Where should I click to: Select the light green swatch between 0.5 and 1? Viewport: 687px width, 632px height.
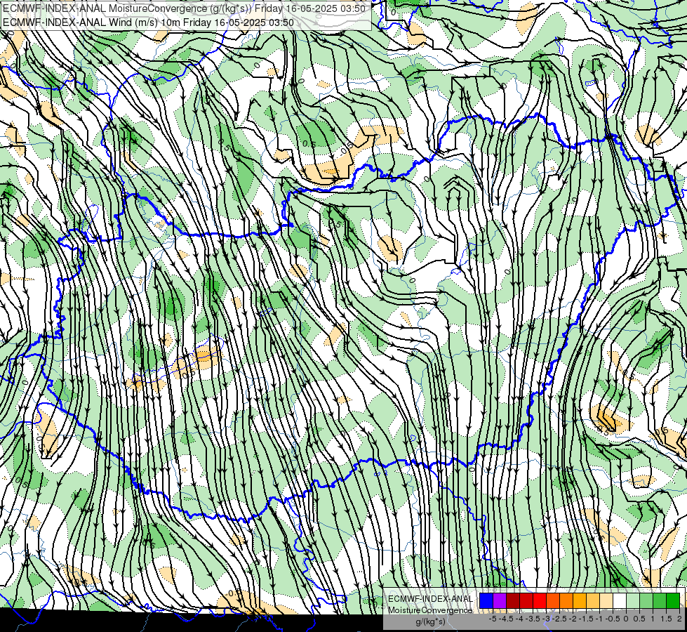(646, 600)
